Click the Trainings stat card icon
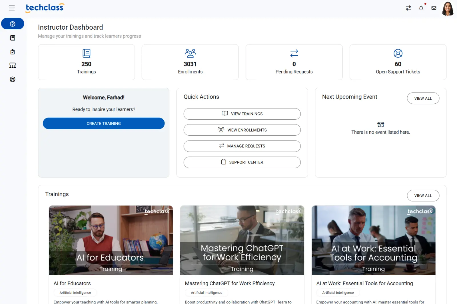457x304 pixels. 86,53
